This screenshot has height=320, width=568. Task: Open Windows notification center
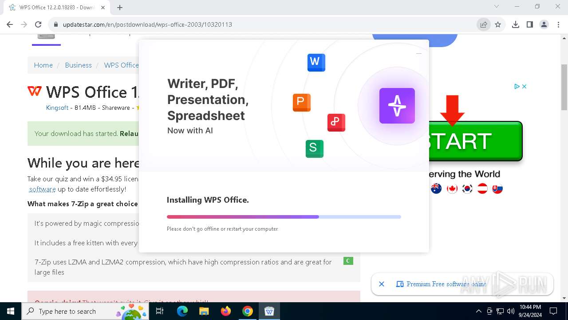click(x=553, y=311)
